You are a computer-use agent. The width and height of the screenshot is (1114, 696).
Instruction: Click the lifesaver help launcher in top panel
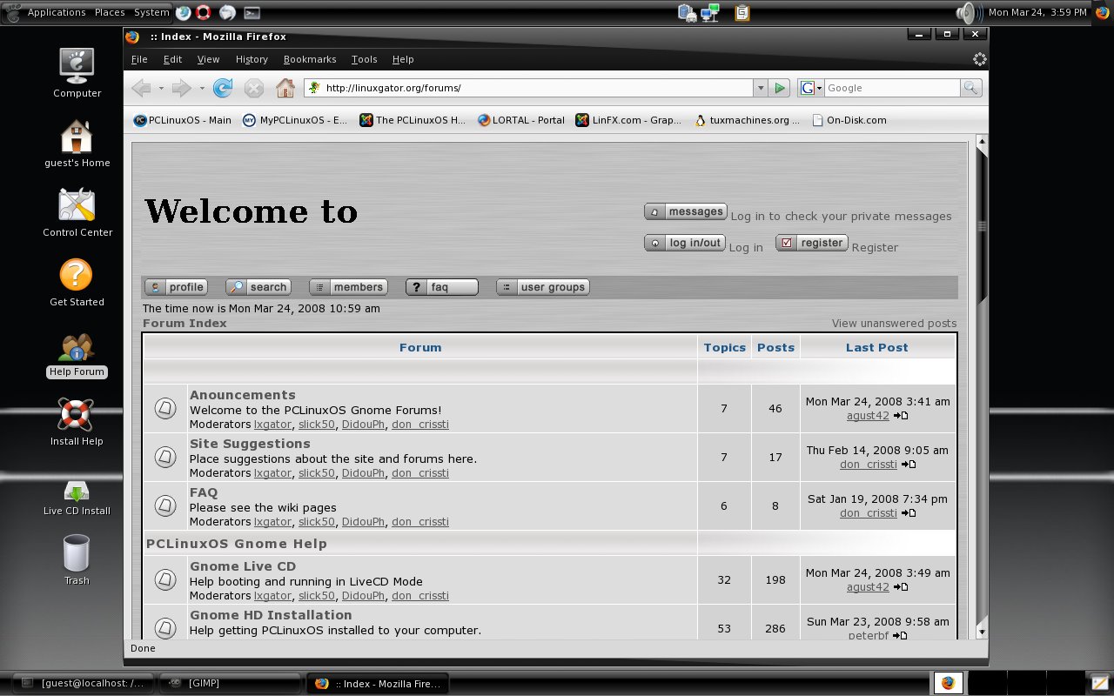[205, 12]
